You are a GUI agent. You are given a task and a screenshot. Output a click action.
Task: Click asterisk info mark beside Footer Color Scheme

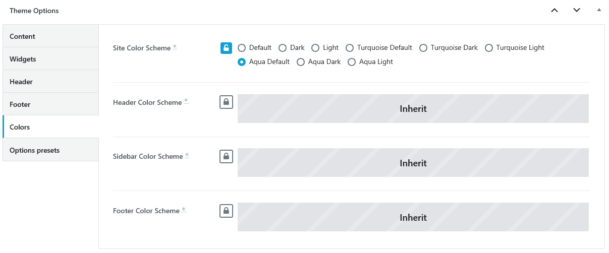pyautogui.click(x=184, y=210)
